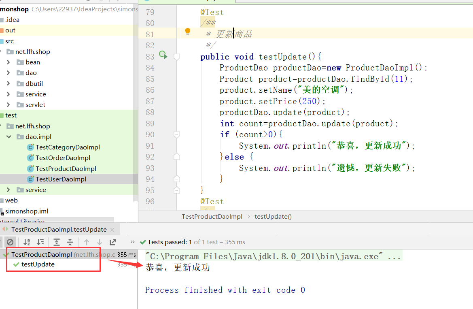Expand the servlet package folder
This screenshot has width=473, height=309.
8,105
